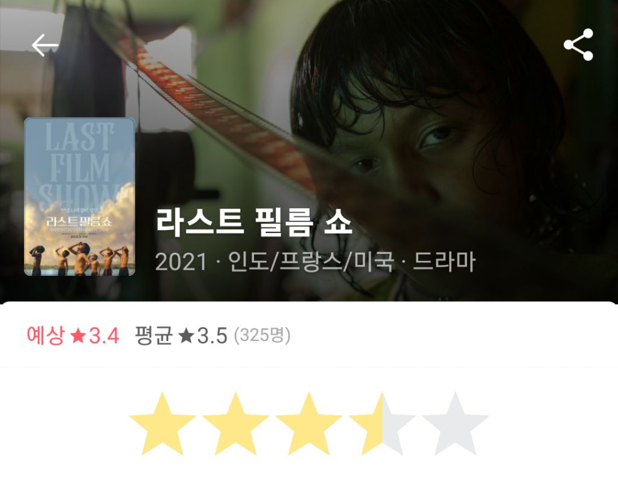Tap the movie title 라스트 필름 쇼

[x=254, y=222]
